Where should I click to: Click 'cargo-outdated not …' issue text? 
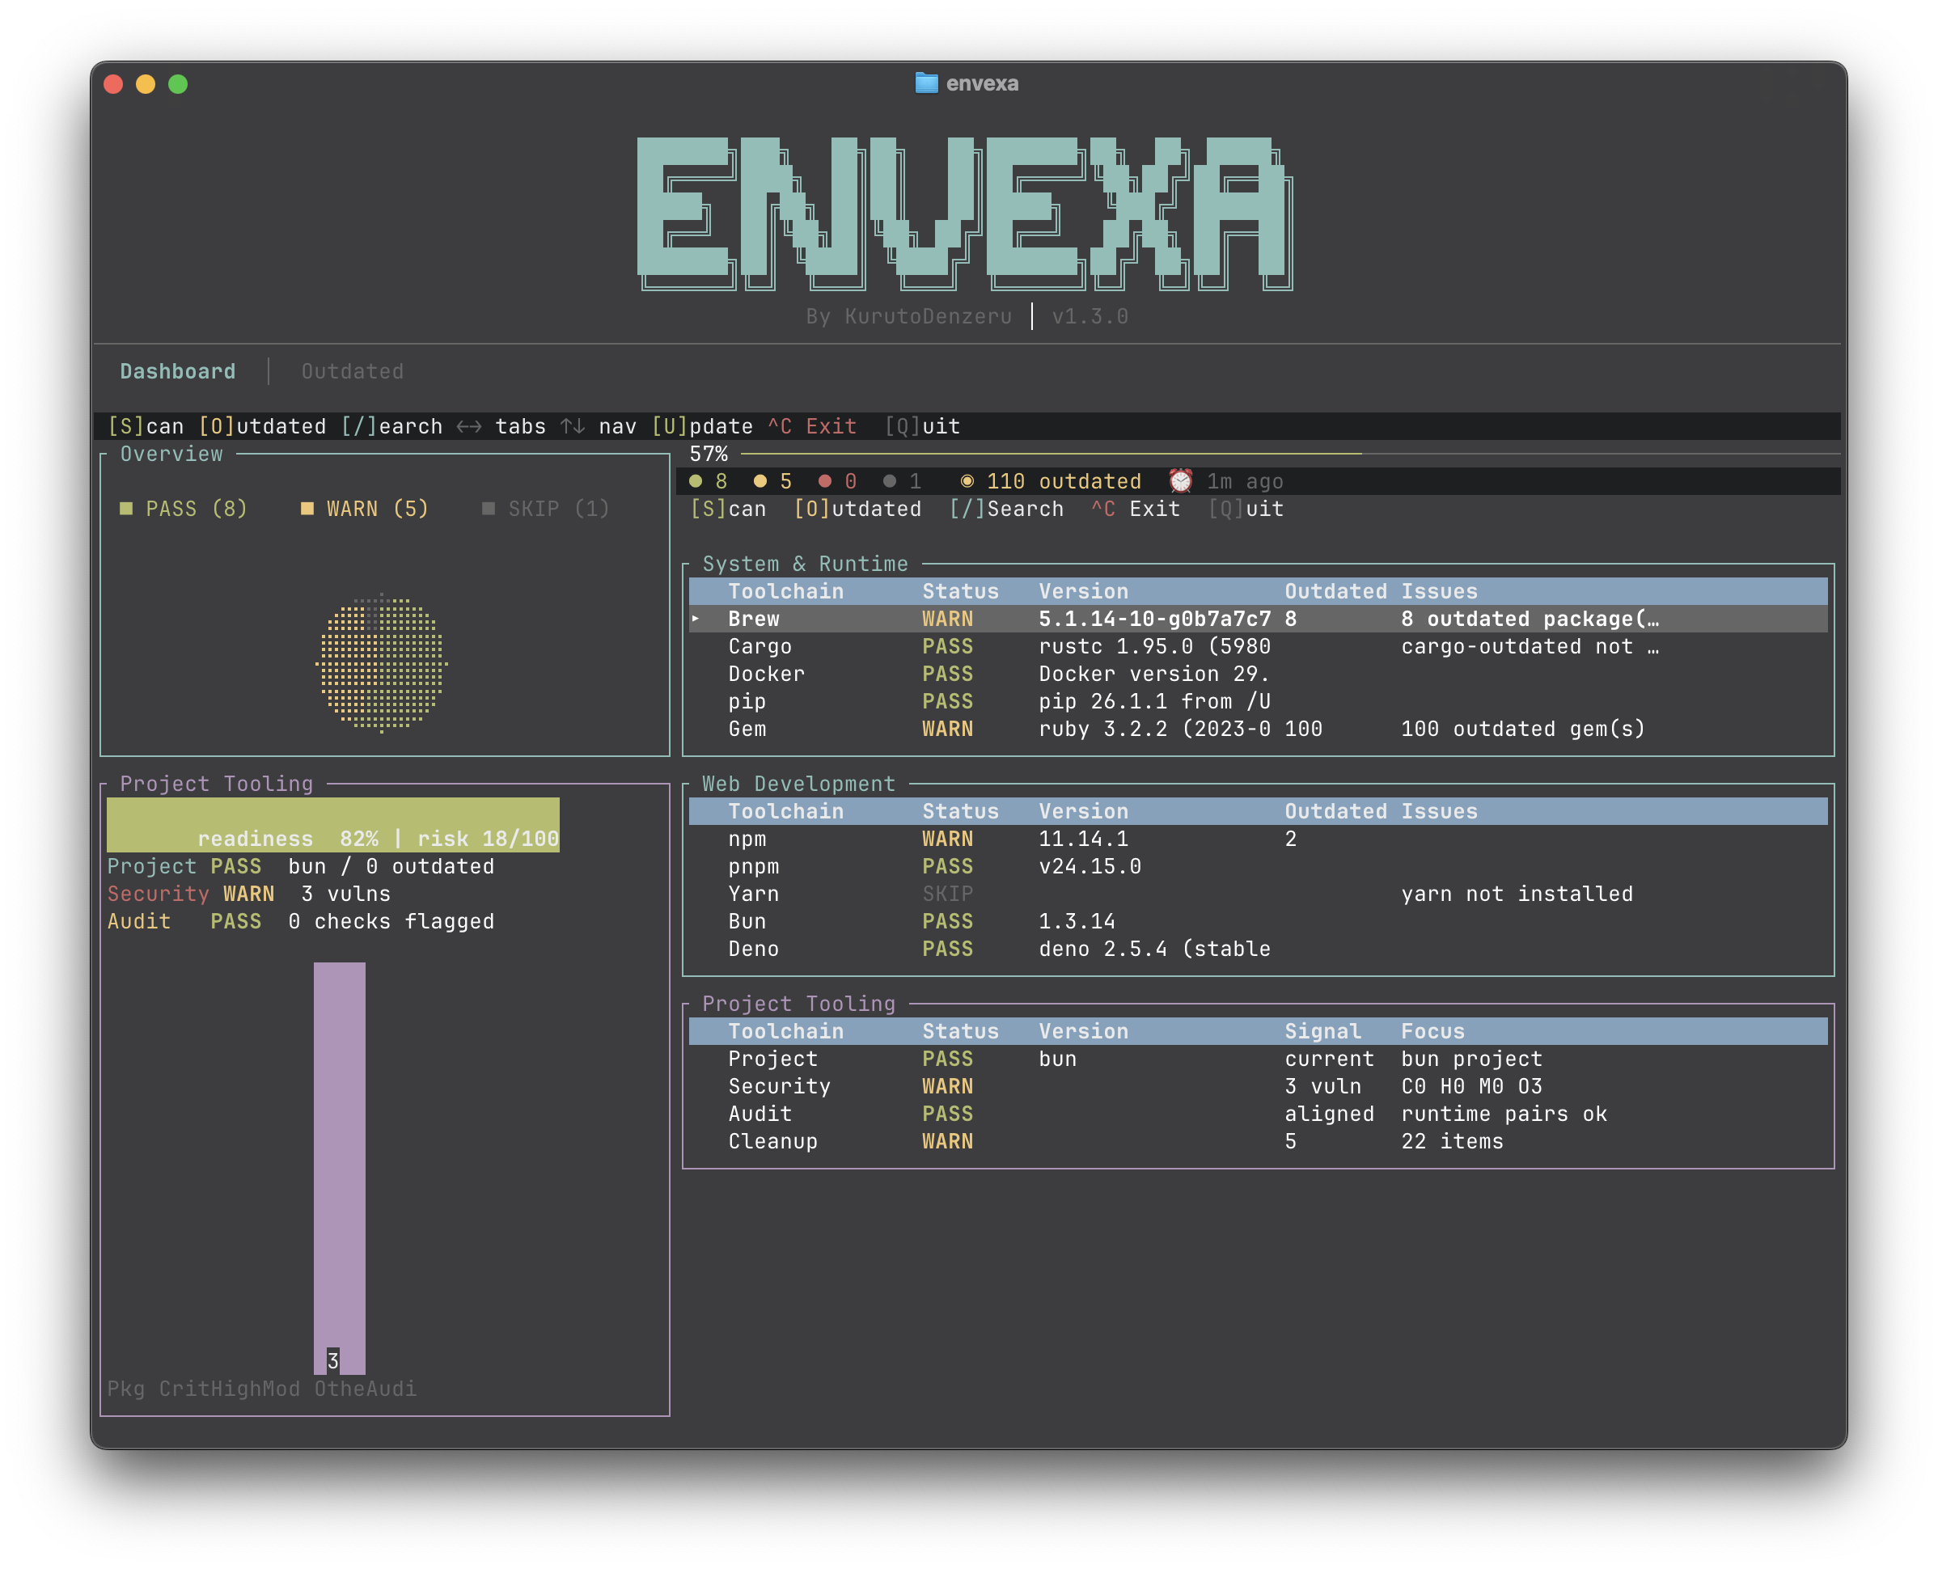pos(1530,646)
